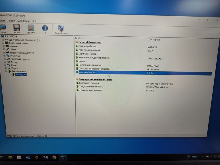Open the Датчики thermometer sensors tool

(x=31, y=29)
